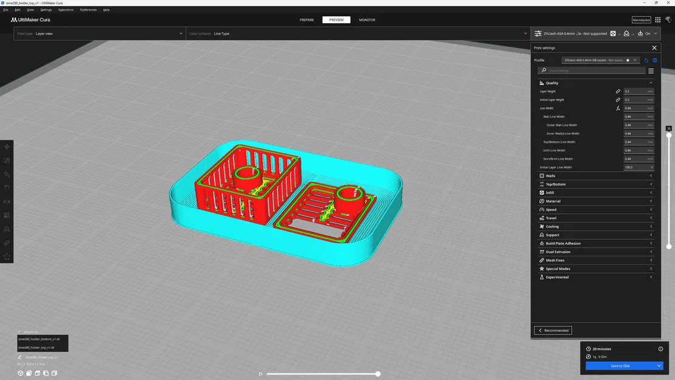675x380 pixels.
Task: Click the star to favorite the profile
Action: pyautogui.click(x=628, y=60)
